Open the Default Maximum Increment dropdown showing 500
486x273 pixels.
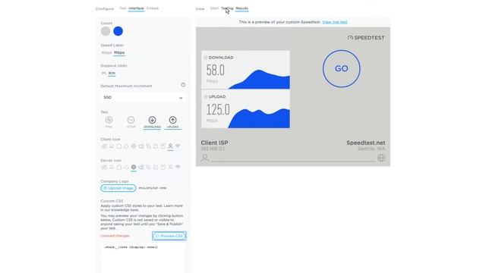pos(143,98)
